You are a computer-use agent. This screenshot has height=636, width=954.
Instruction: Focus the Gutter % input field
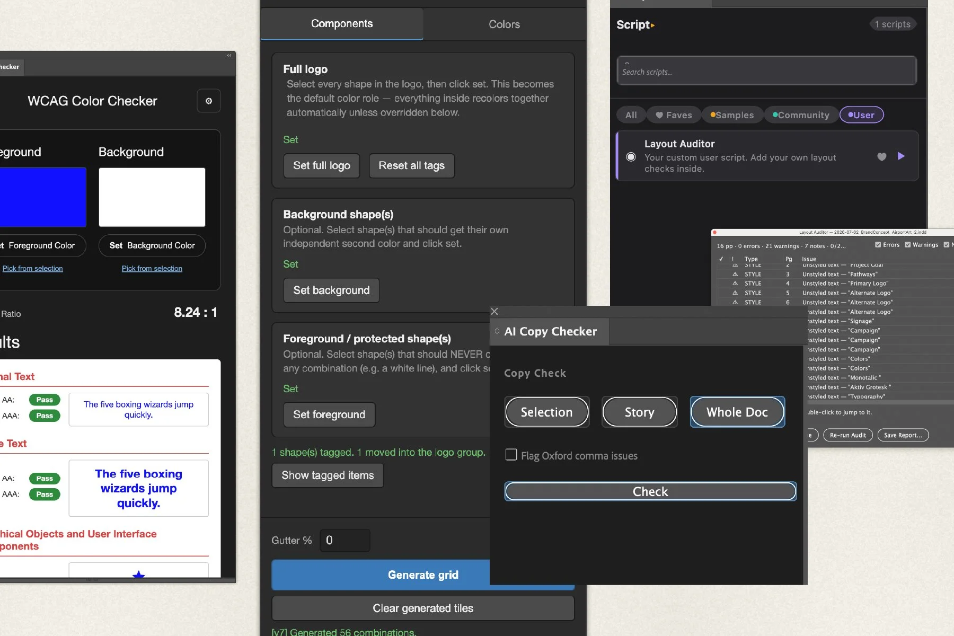(345, 540)
